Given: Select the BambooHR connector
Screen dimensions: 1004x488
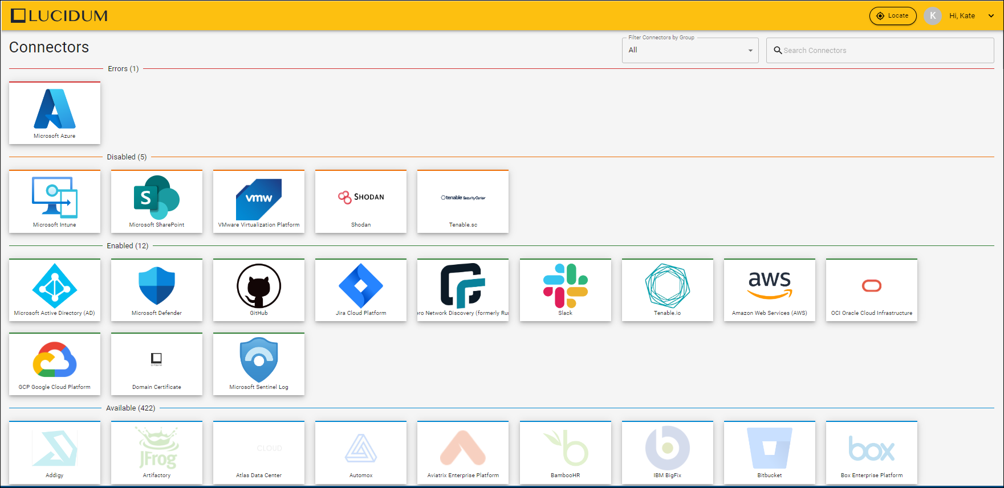Looking at the screenshot, I should 566,453.
